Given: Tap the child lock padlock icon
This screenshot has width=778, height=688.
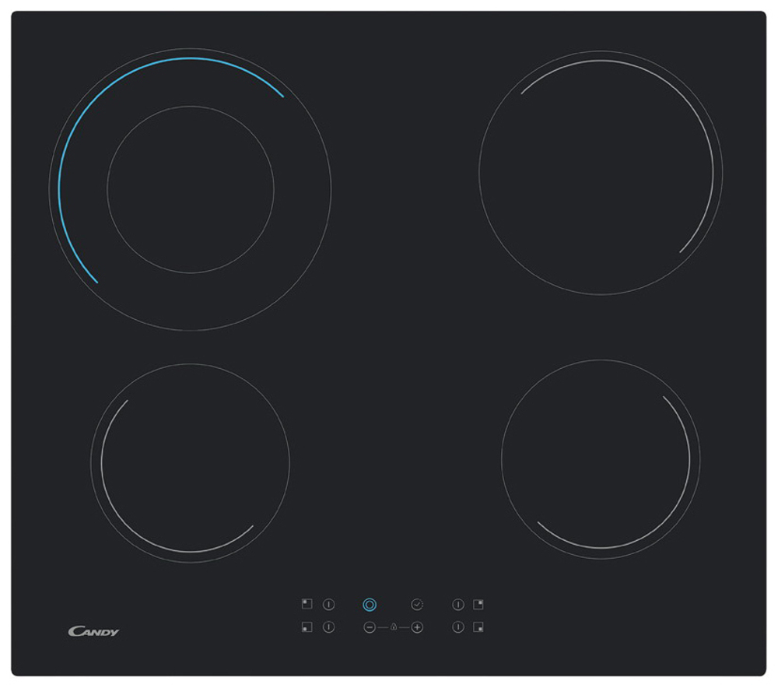Looking at the screenshot, I should [x=394, y=627].
